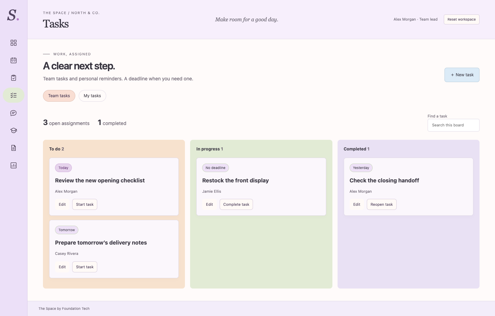Click Alex Morgan · Team lead in header

(416, 20)
